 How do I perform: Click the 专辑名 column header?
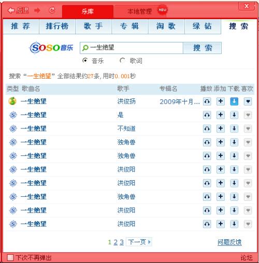[x=168, y=89]
